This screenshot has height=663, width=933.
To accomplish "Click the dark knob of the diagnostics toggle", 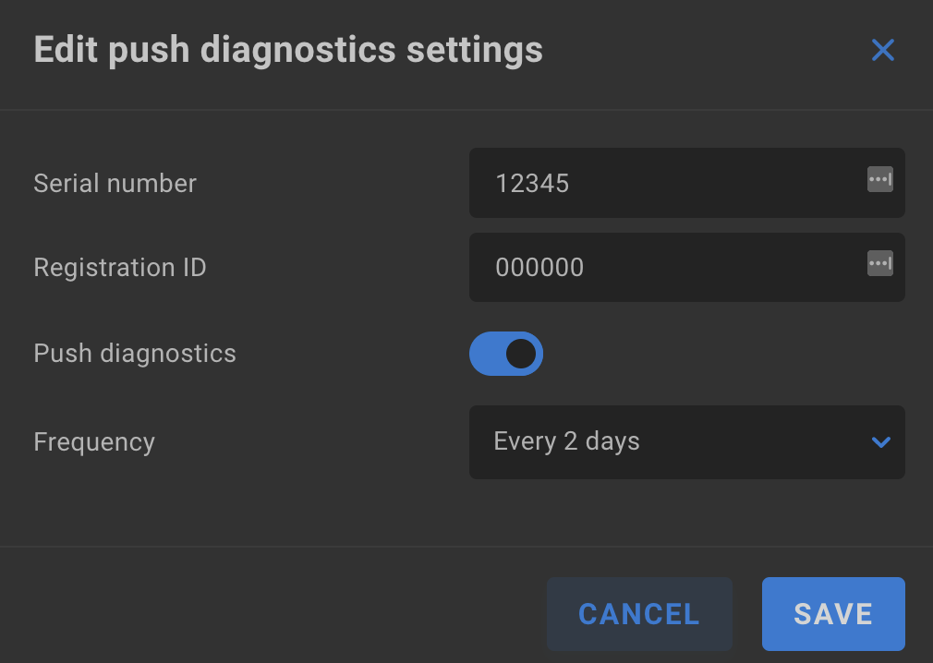I will coord(521,354).
